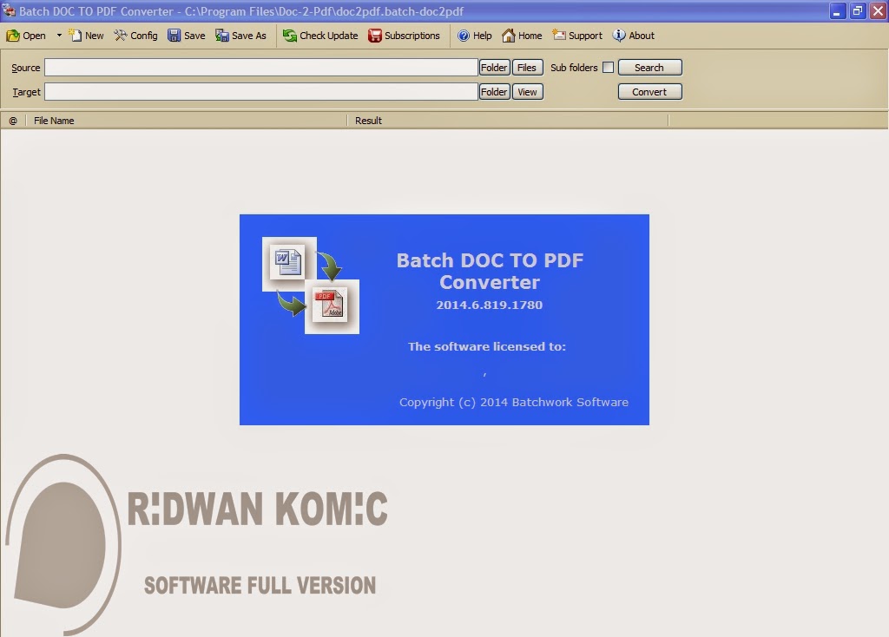Click the @ column header
Image resolution: width=889 pixels, height=637 pixels.
(13, 121)
